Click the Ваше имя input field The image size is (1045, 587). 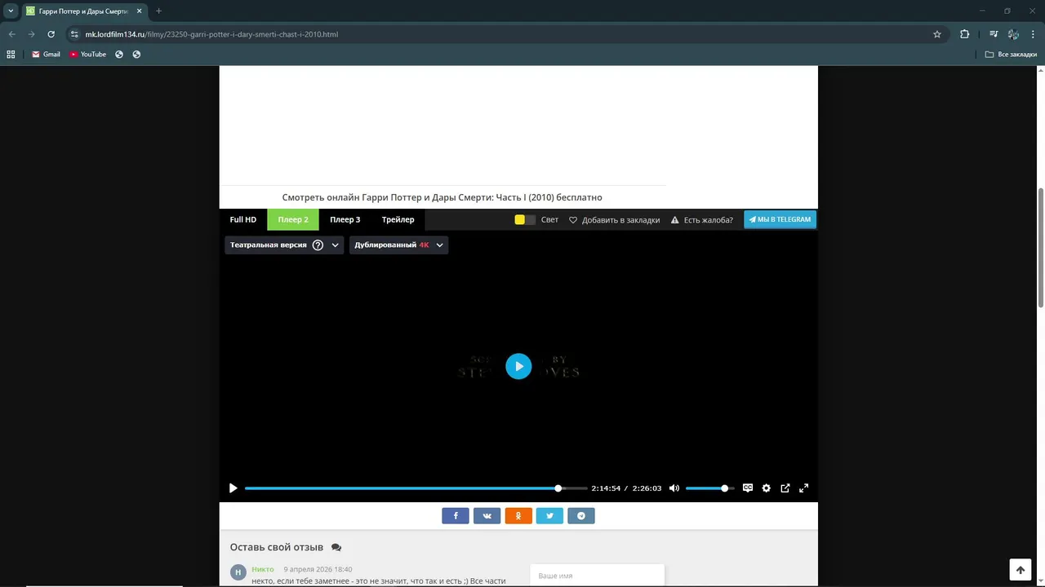tap(597, 576)
